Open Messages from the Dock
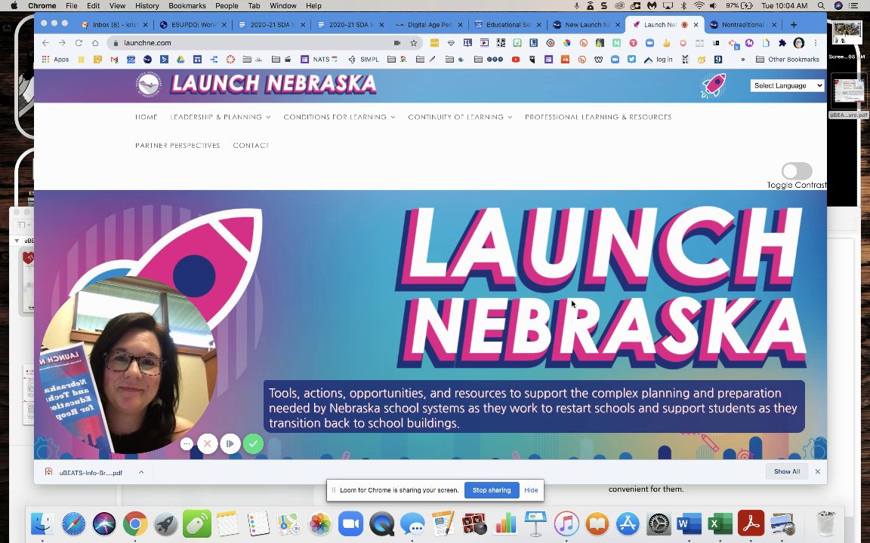 [x=412, y=523]
